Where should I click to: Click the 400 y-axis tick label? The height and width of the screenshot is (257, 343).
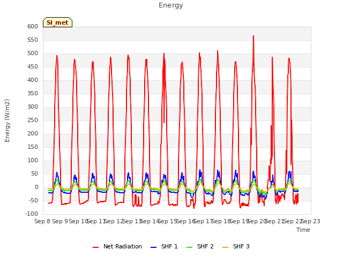[x=33, y=80]
